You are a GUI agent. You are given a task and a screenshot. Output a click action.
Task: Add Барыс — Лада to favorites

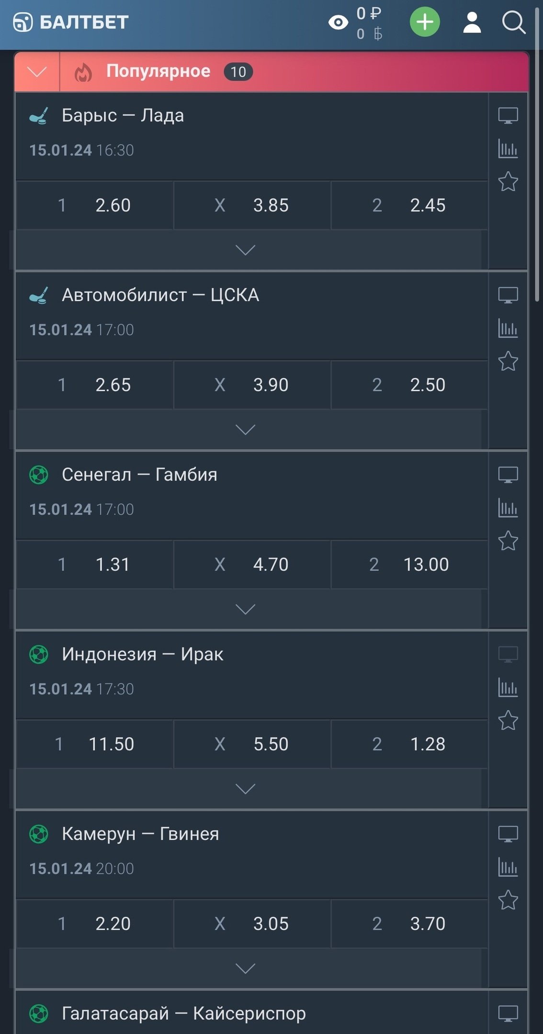pyautogui.click(x=508, y=182)
